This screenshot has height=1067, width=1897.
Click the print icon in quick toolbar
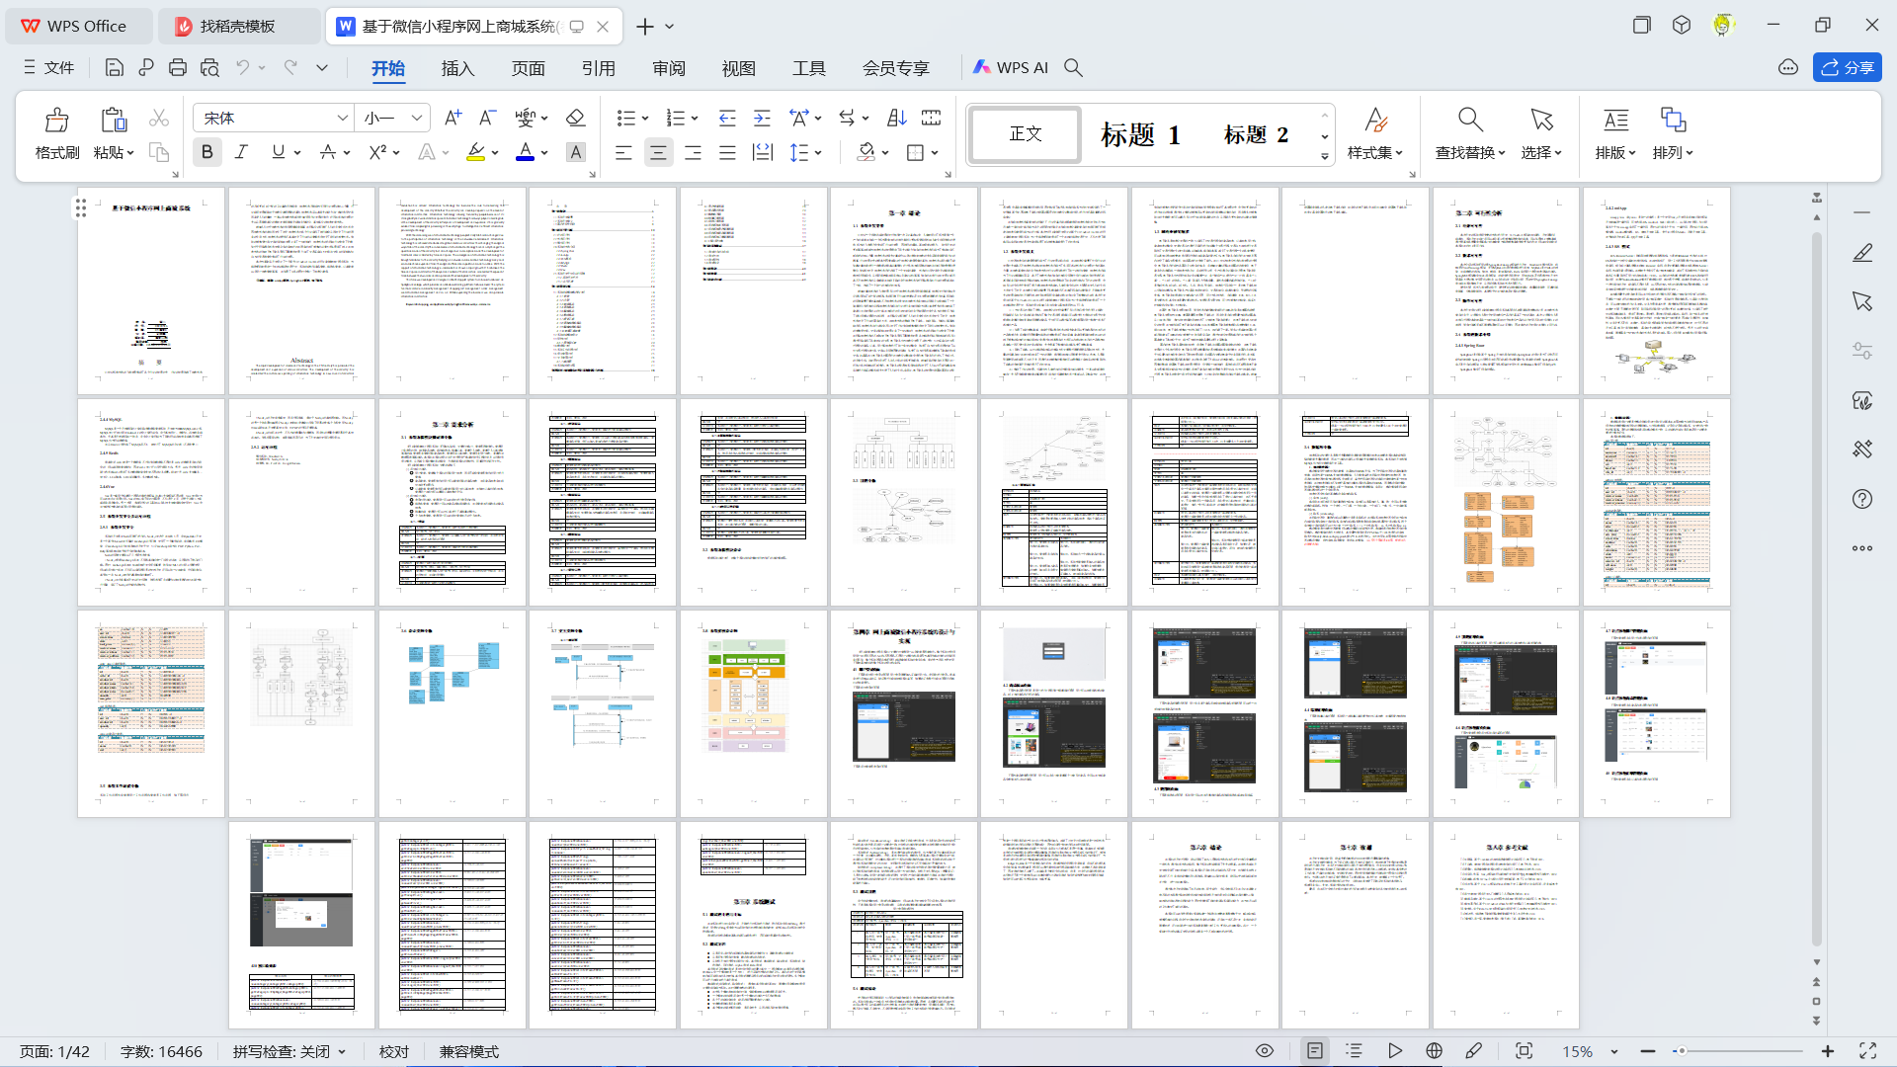[178, 67]
